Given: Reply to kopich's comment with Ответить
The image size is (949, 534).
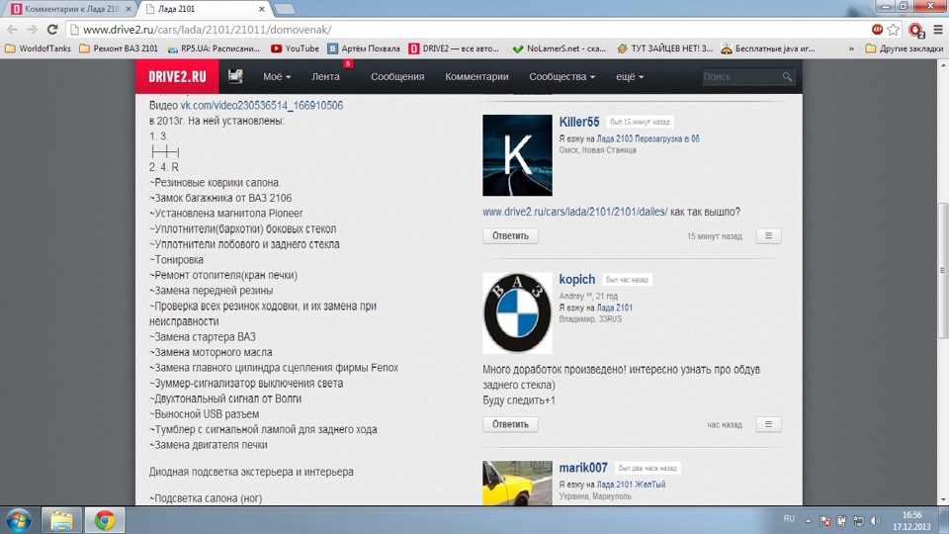Looking at the screenshot, I should point(510,424).
